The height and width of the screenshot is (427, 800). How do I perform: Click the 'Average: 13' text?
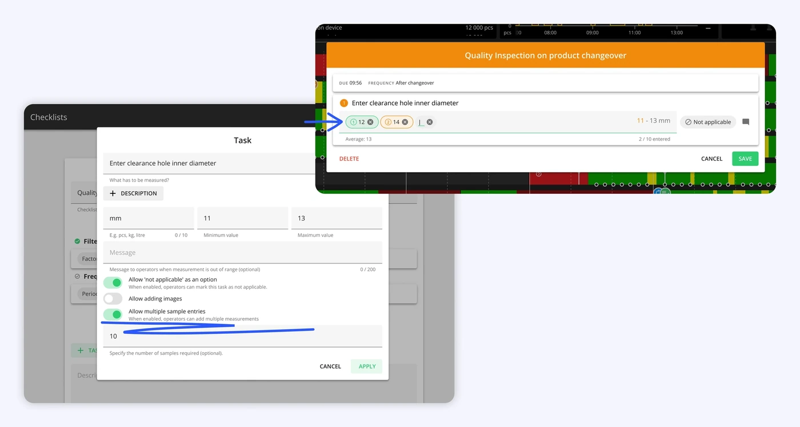coord(358,139)
